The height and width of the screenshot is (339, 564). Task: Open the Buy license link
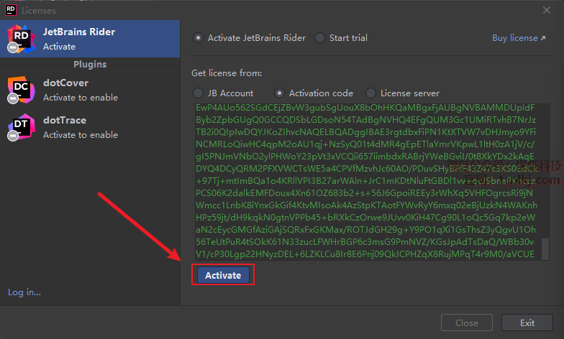click(519, 37)
